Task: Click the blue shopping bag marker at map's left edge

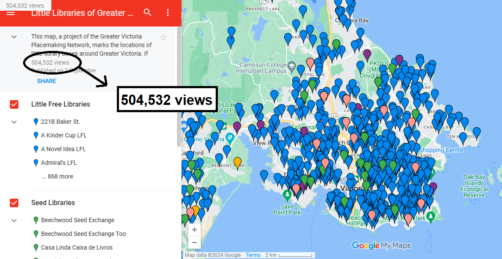Action: click(x=184, y=125)
